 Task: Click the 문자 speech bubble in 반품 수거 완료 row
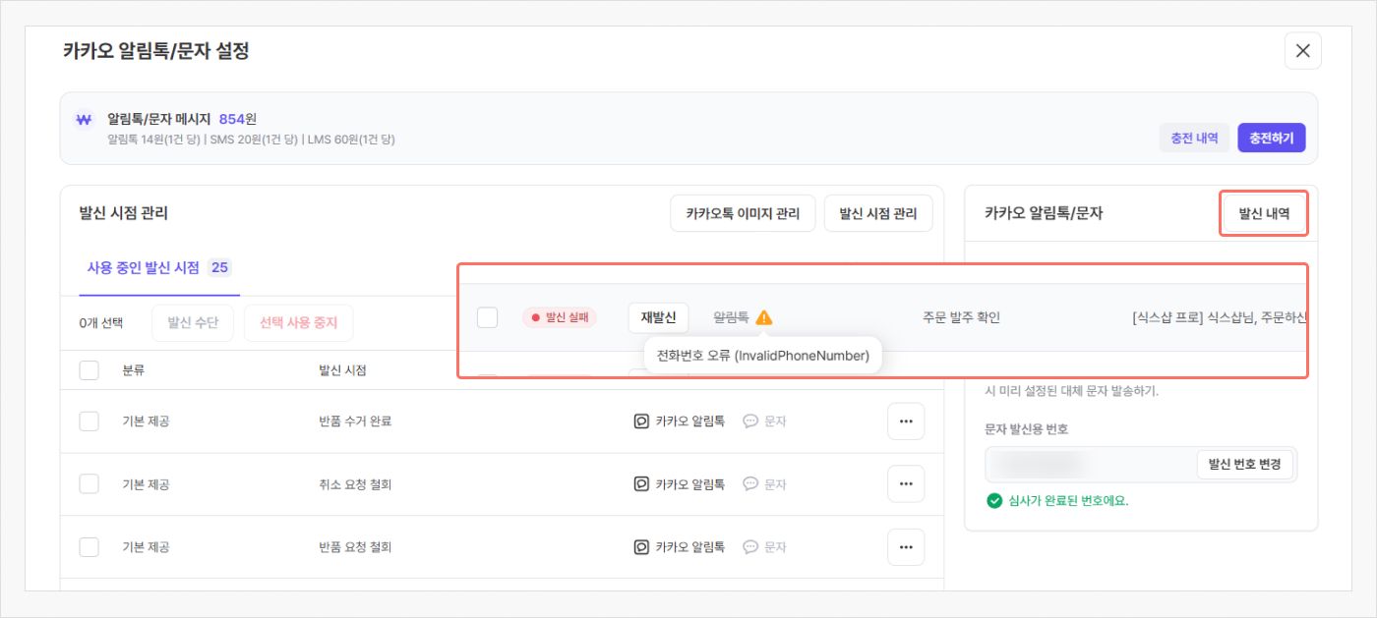pos(750,421)
